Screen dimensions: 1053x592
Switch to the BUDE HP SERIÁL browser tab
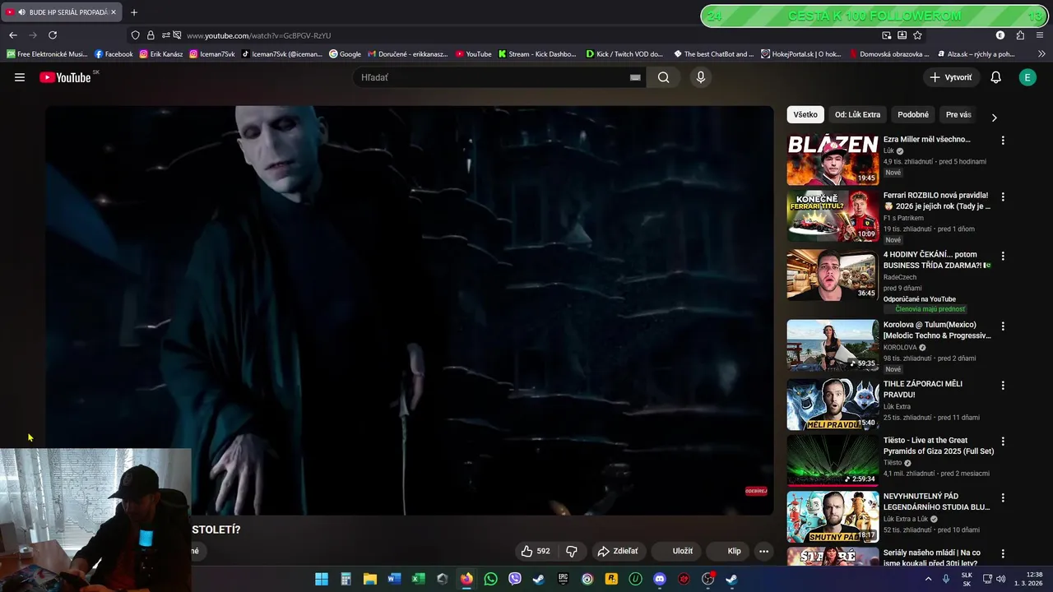pos(62,12)
